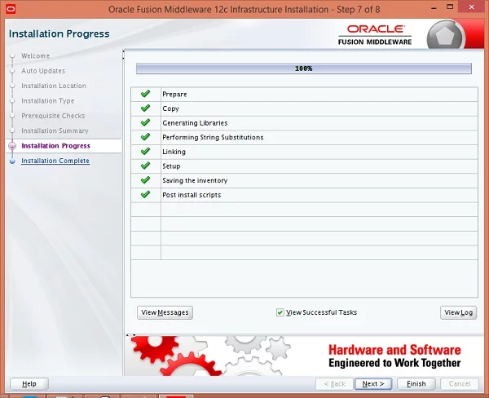Screen dimensions: 489x398
Task: Click the checkmark beside Performing String Substitutions
Action: pos(145,137)
